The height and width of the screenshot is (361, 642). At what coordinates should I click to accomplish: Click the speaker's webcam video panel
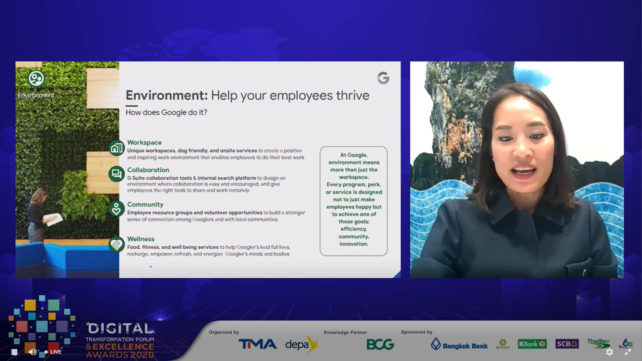click(x=517, y=169)
